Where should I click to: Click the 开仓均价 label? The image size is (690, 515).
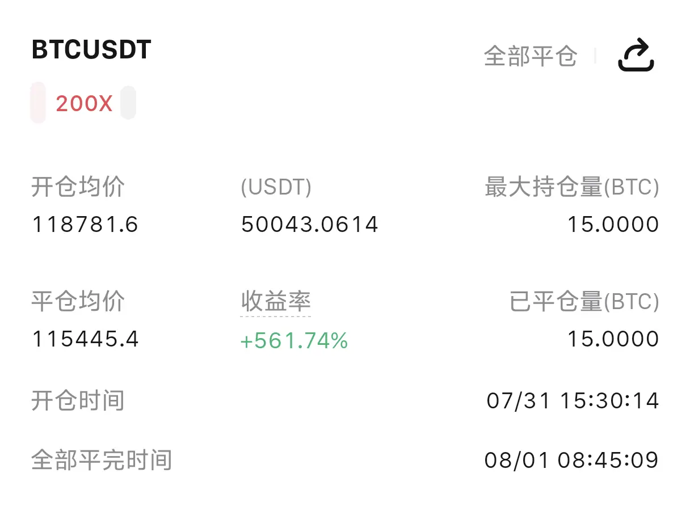pos(78,187)
